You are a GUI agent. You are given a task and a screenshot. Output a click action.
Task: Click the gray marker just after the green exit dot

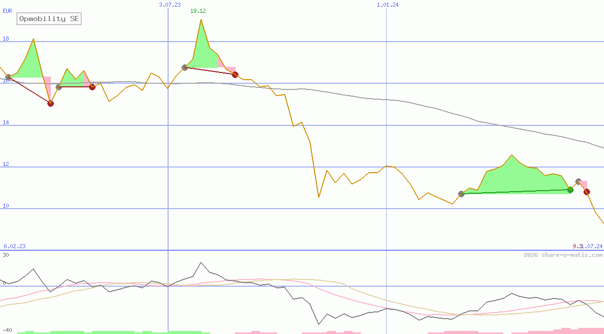578,181
